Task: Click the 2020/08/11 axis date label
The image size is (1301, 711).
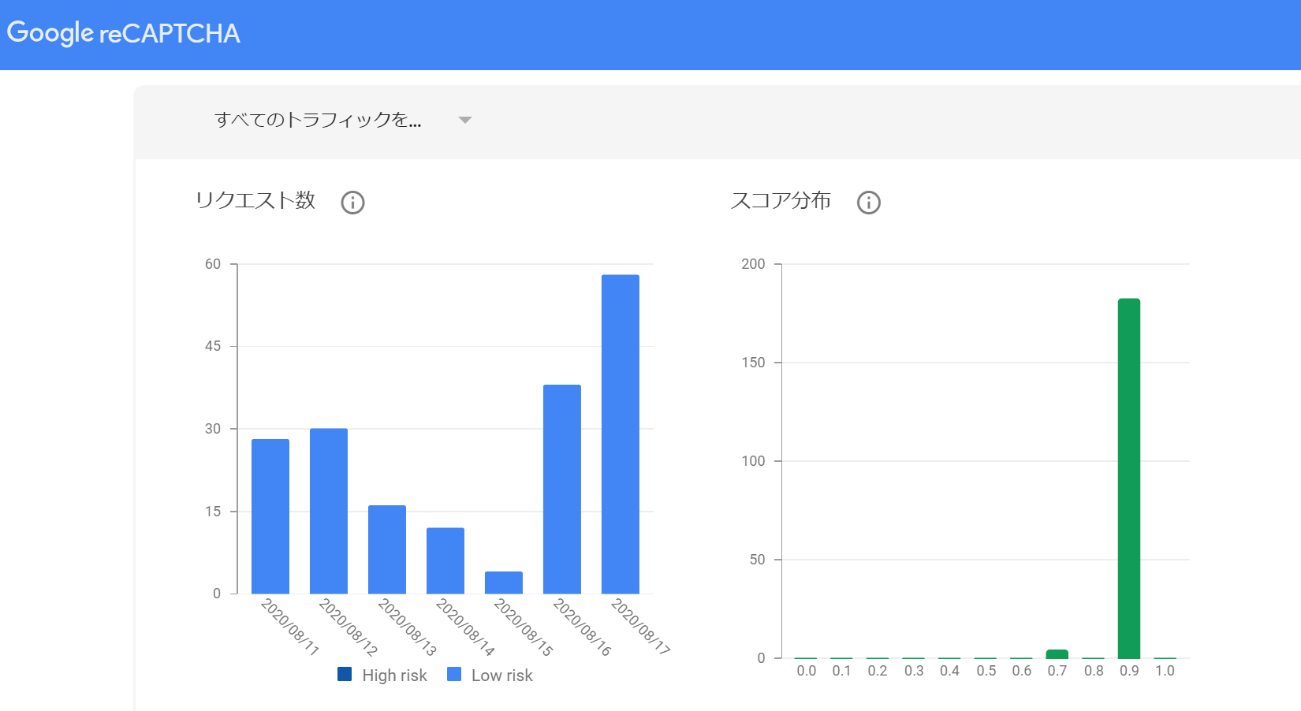Action: 289,627
